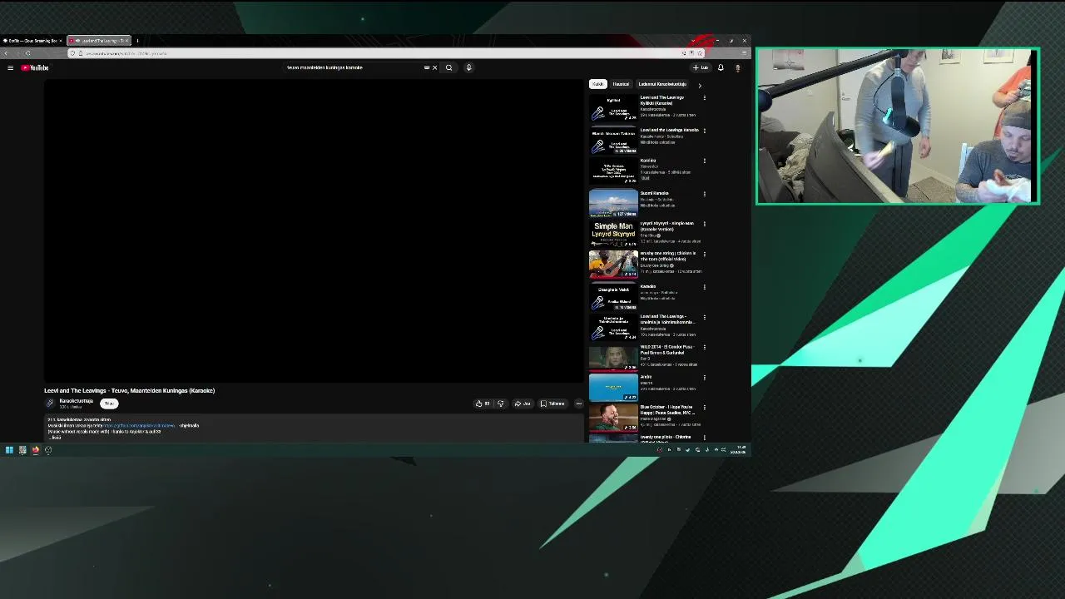
Task: Select the 'Liittyvät' filter chip next to Kaikki
Action: tap(621, 84)
